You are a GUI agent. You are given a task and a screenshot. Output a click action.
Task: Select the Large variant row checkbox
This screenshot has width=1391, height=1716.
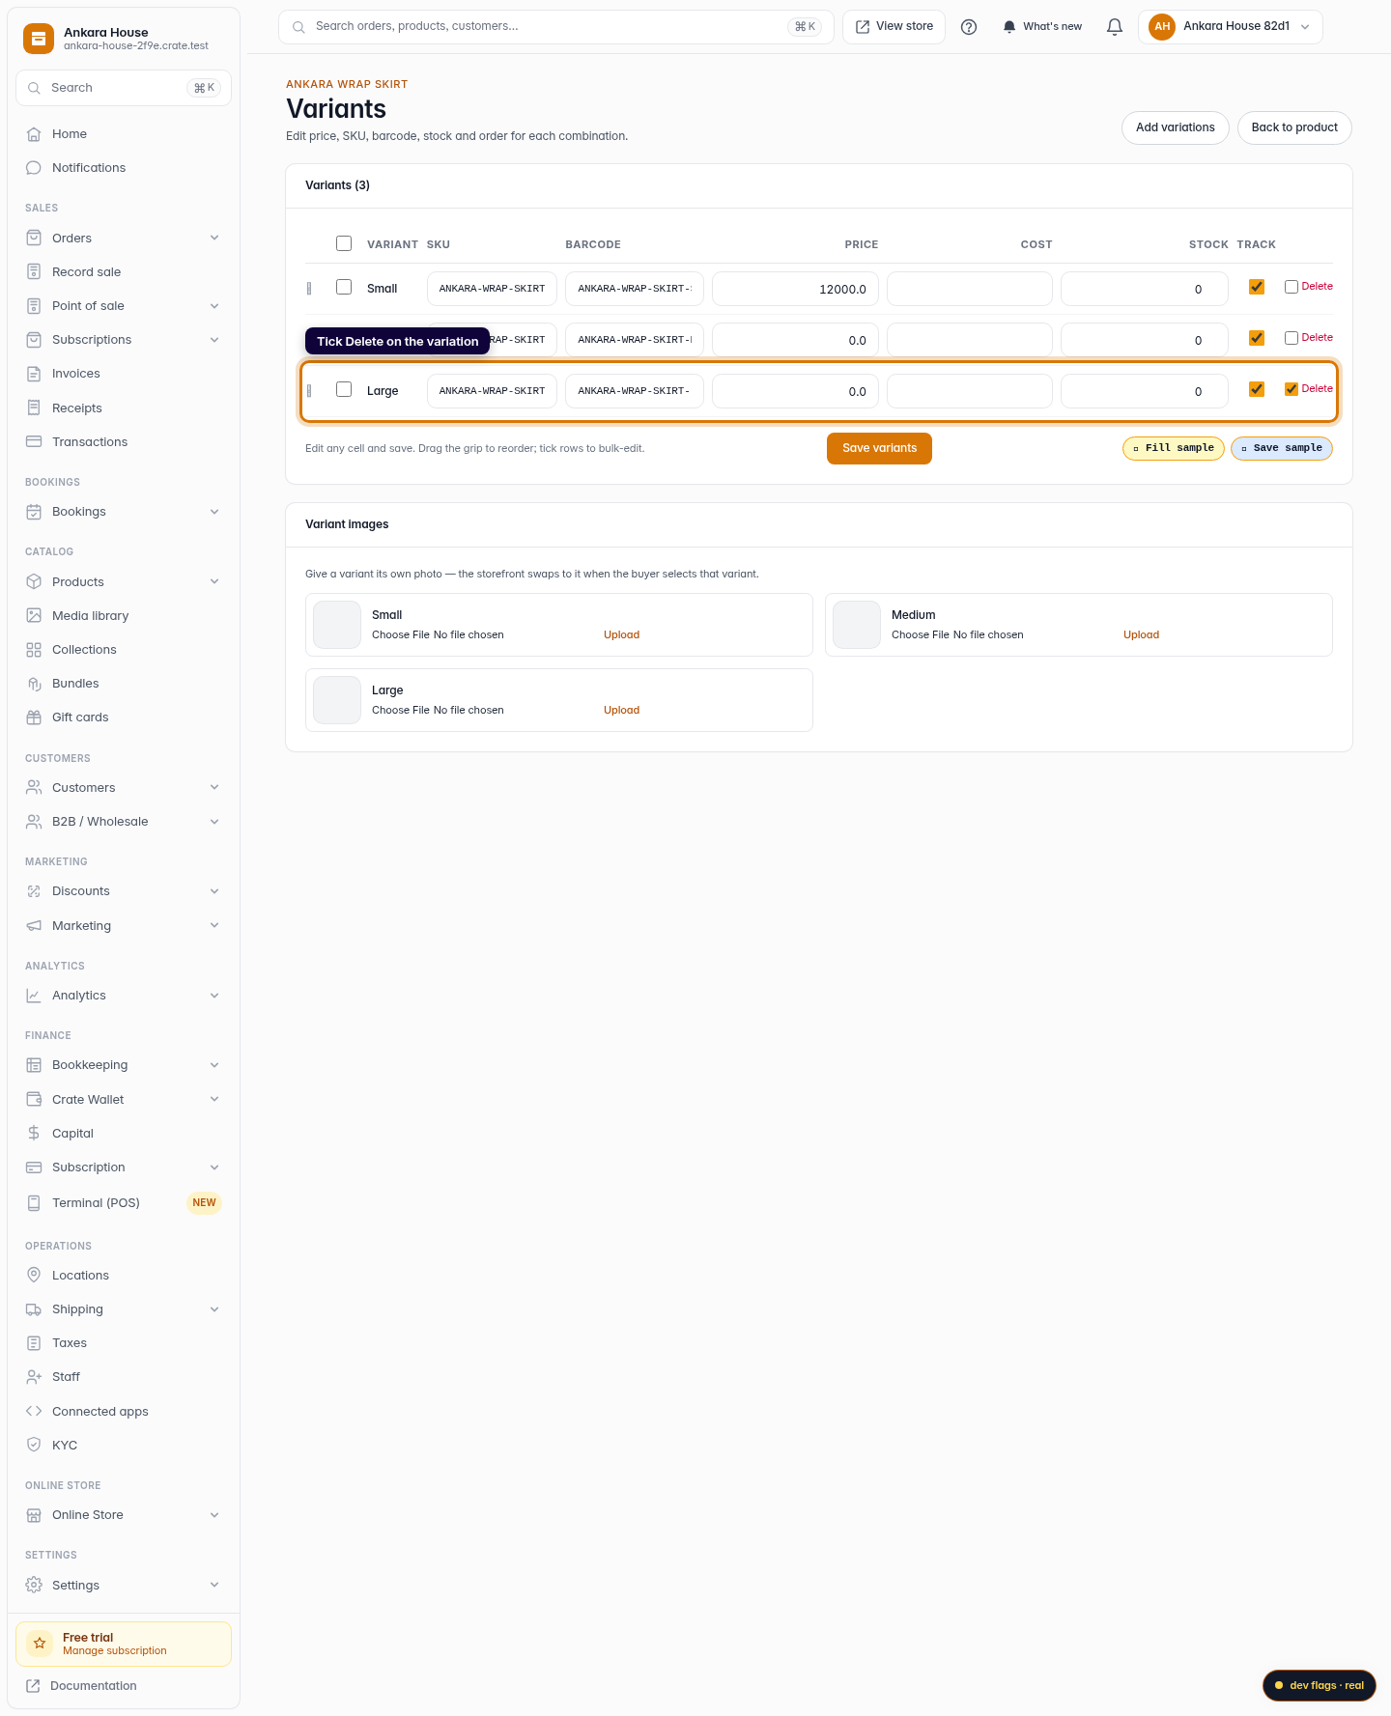click(344, 389)
